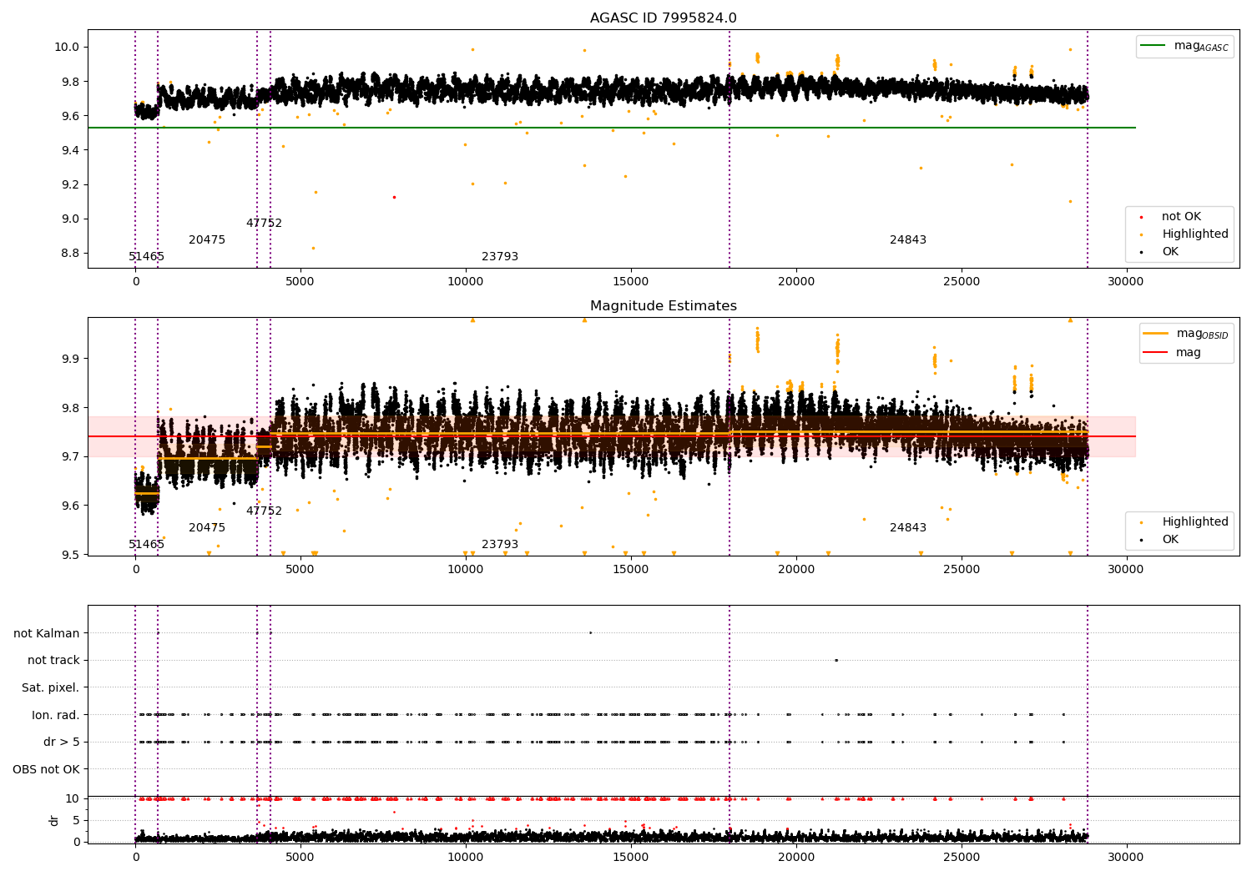The image size is (1252, 876).
Task: Click the red 'not OK' point near magnitude 9.1
Action: click(x=394, y=197)
